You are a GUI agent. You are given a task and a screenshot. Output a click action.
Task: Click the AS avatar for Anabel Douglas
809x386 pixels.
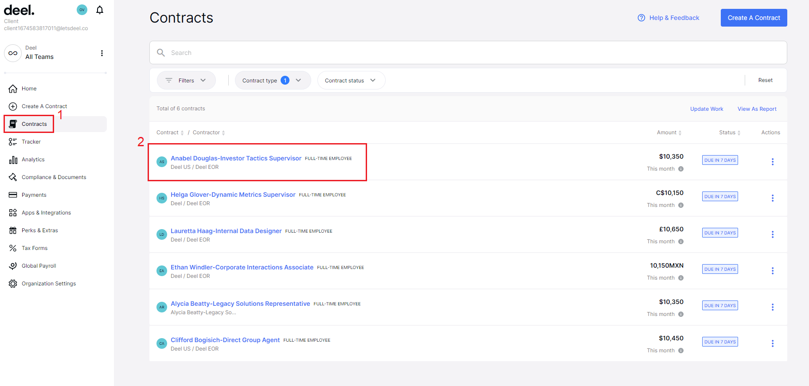pyautogui.click(x=162, y=162)
